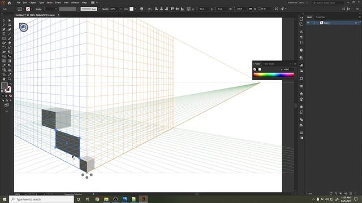This screenshot has width=362, height=203.
Task: Select the Column Graph tool
Action: (x=10, y=70)
